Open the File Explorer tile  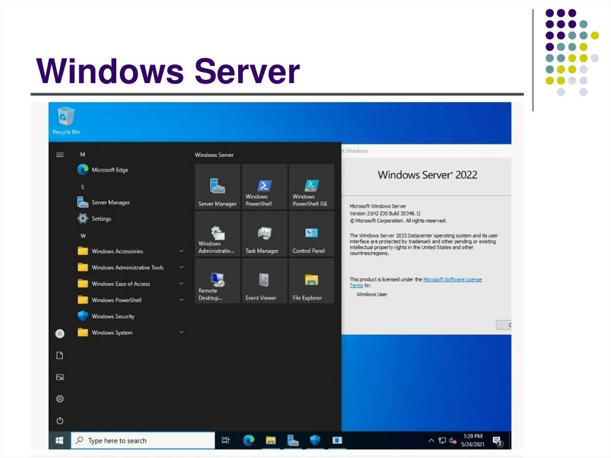(311, 281)
